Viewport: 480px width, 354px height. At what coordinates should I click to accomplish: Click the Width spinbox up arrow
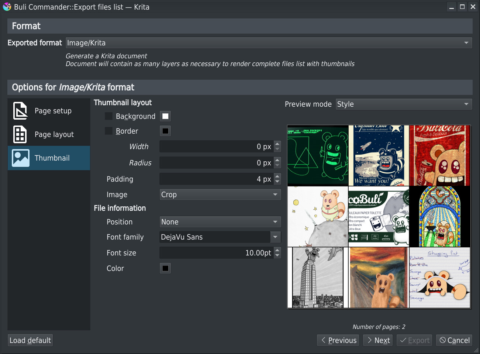click(277, 144)
